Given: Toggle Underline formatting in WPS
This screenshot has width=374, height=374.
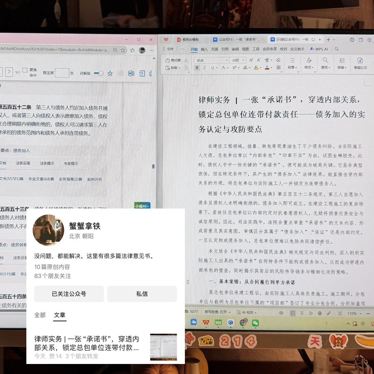Looking at the screenshot, I should [213, 68].
